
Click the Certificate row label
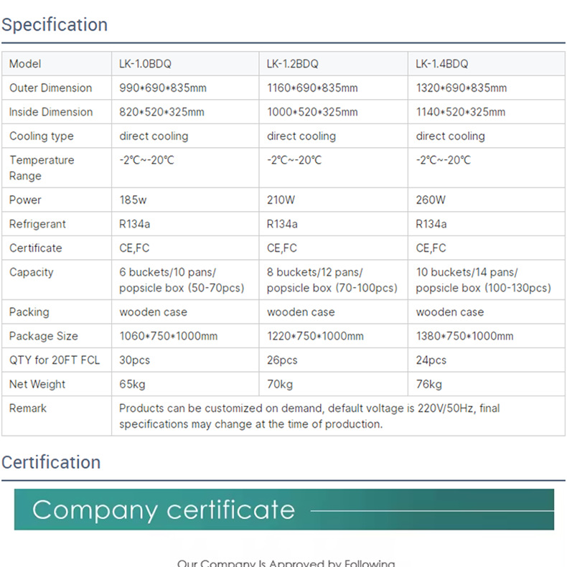(35, 248)
